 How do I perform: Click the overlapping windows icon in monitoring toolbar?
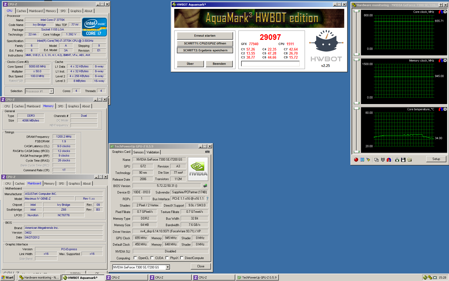tap(376, 160)
